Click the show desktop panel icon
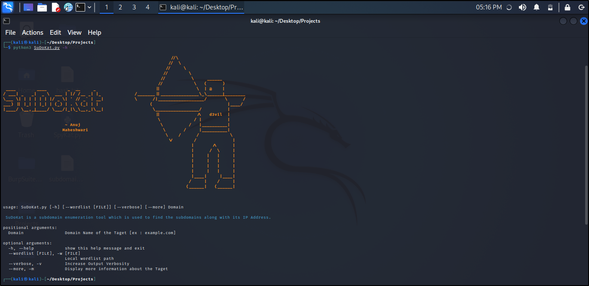 [28, 7]
